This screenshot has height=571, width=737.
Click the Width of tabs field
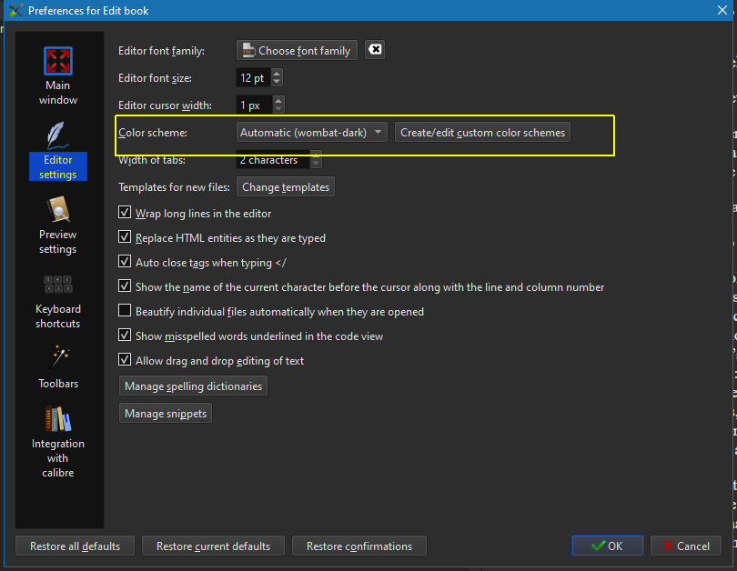[272, 160]
